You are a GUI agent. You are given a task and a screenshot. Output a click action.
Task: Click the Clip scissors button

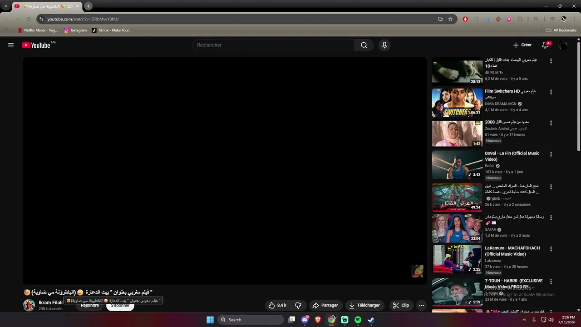point(401,305)
